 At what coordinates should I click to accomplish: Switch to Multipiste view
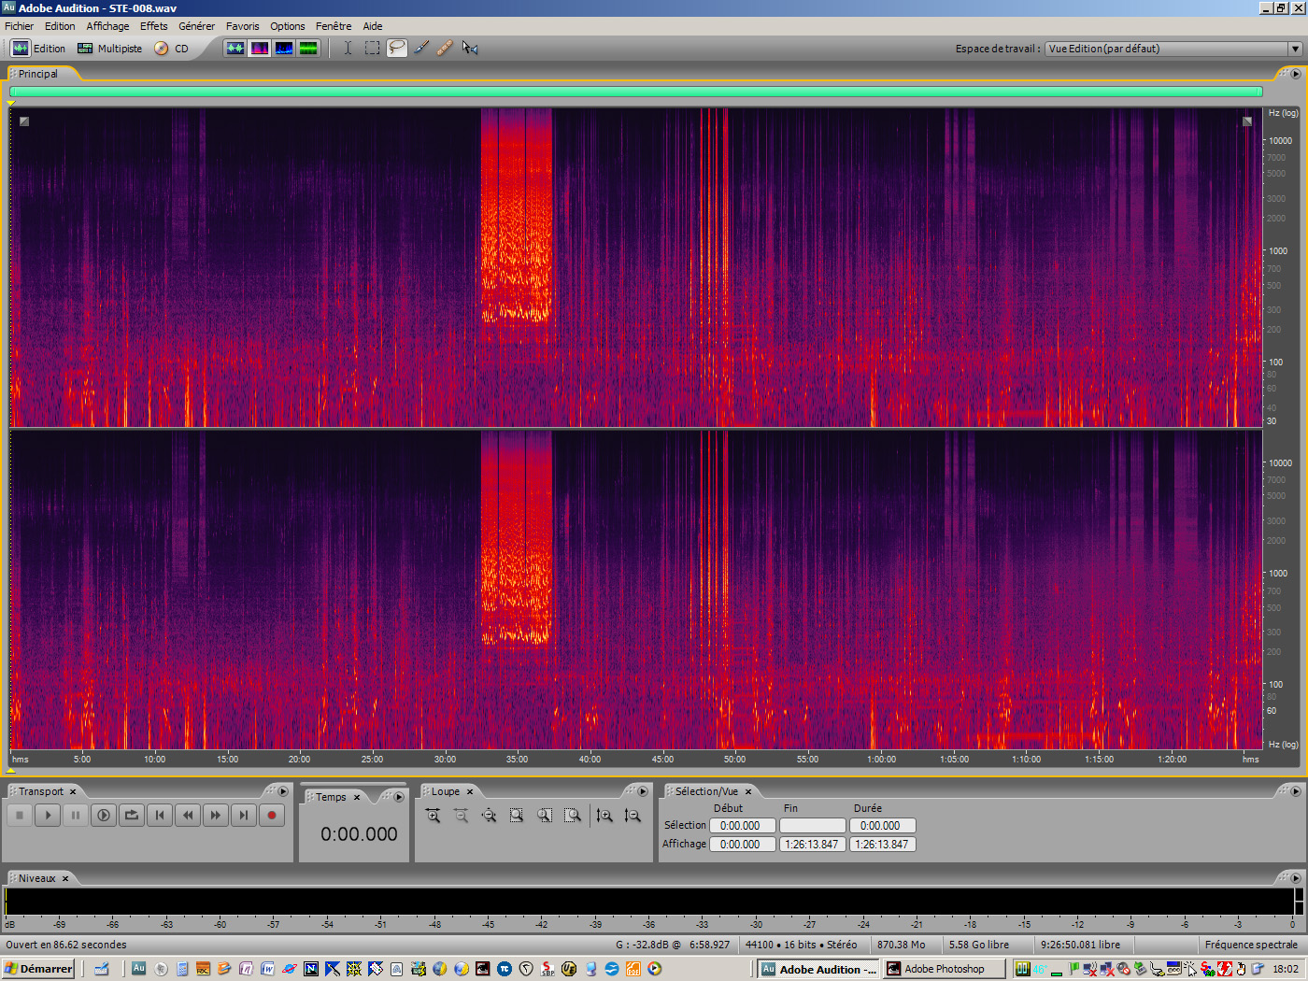(109, 49)
